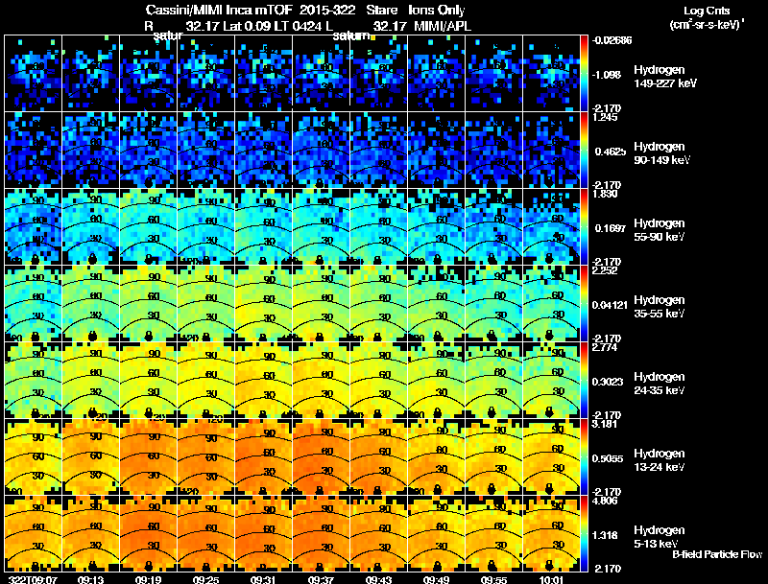The width and height of the screenshot is (768, 584).
Task: Select the 'Hydrogen 90-149 keV' row label
Action: click(x=661, y=153)
